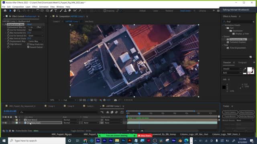Enable Wrap Pixels Around checkbox
The image size is (257, 144).
coord(28,44)
